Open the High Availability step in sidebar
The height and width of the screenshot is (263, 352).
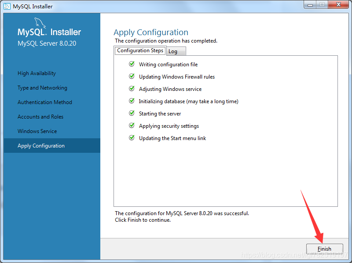point(37,73)
